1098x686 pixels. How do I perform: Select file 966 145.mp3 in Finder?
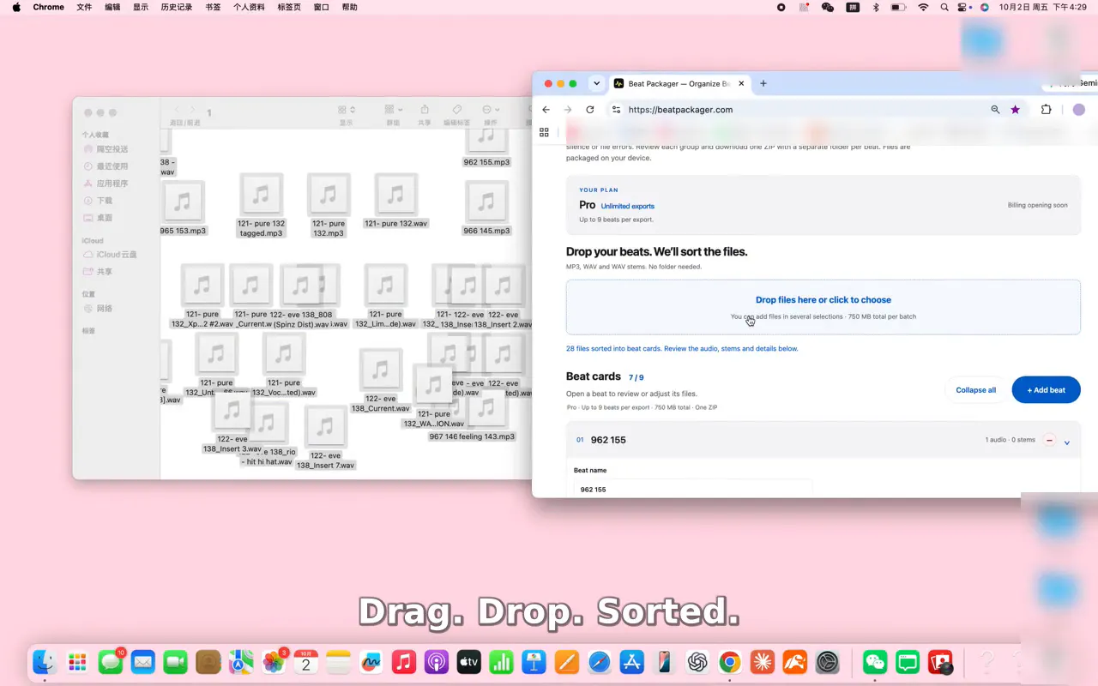[486, 208]
